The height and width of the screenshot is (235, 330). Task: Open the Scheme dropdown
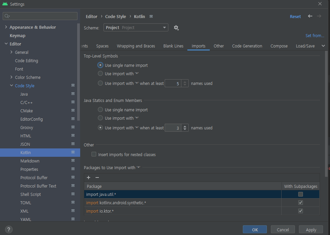pos(136,28)
